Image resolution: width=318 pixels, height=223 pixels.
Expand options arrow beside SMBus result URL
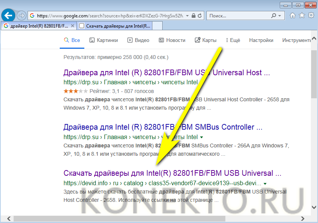202,137
